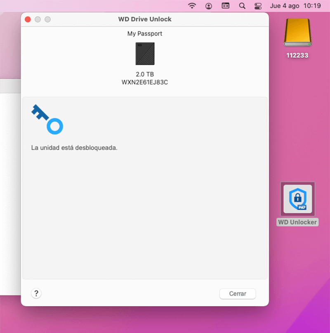This screenshot has height=333, width=330.
Task: Close the WD Drive Unlock window
Action: (x=28, y=19)
